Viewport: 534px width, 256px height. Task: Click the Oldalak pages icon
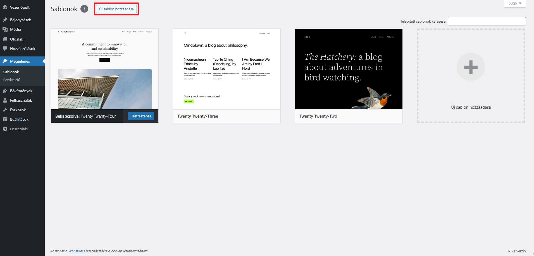pyautogui.click(x=5, y=39)
